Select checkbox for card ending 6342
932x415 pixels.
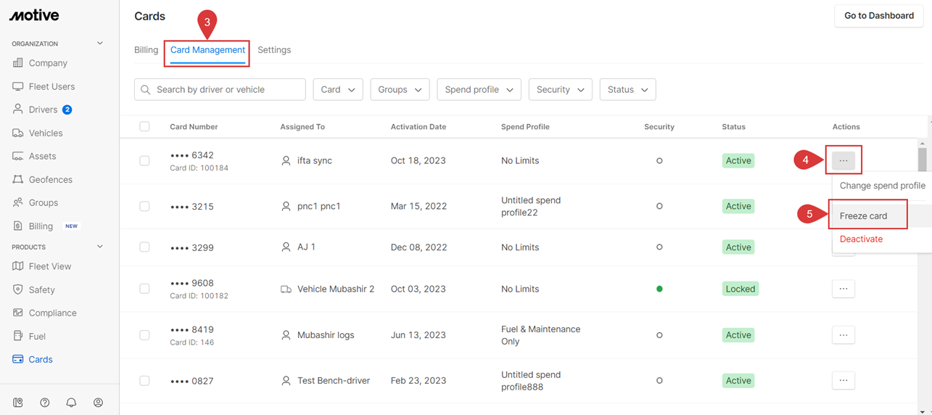click(144, 160)
